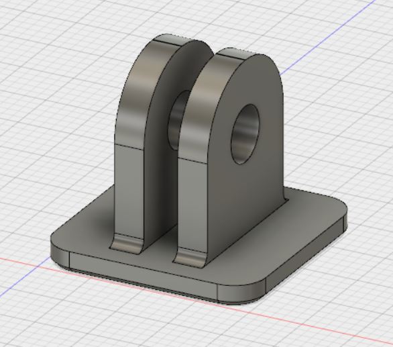
Task: Select the base plate's rounded corner nearest the viewer
Action: click(x=241, y=293)
